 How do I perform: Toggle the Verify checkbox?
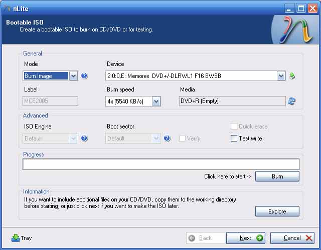[182, 138]
